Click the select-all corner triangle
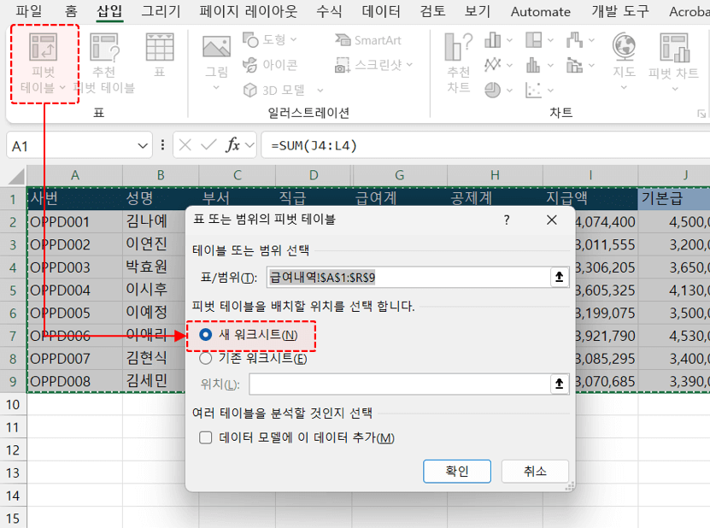710x528 pixels. point(16,176)
